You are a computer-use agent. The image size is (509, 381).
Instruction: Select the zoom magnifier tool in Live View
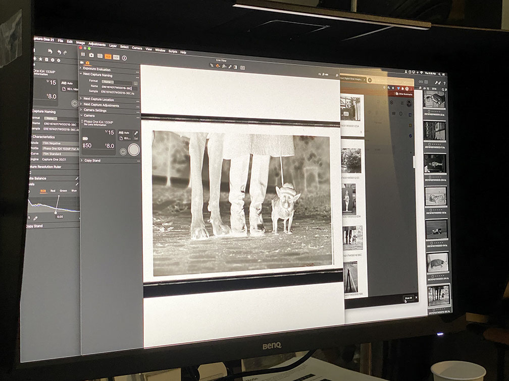(x=224, y=66)
